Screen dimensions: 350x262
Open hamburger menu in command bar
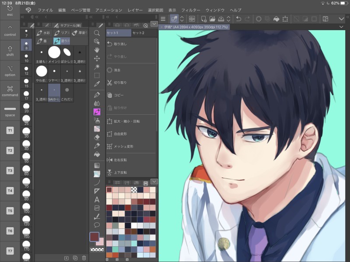tap(163, 19)
